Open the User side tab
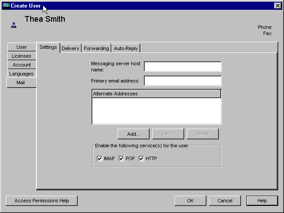Image resolution: width=284 pixels, height=213 pixels. 22,47
